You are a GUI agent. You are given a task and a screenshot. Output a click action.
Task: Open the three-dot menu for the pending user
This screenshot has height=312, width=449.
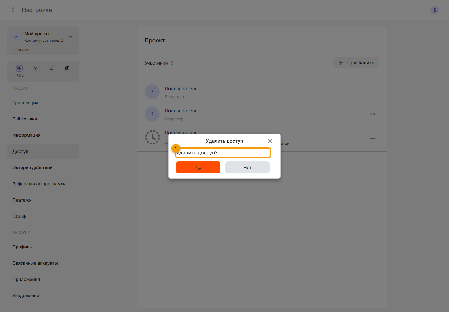(373, 138)
